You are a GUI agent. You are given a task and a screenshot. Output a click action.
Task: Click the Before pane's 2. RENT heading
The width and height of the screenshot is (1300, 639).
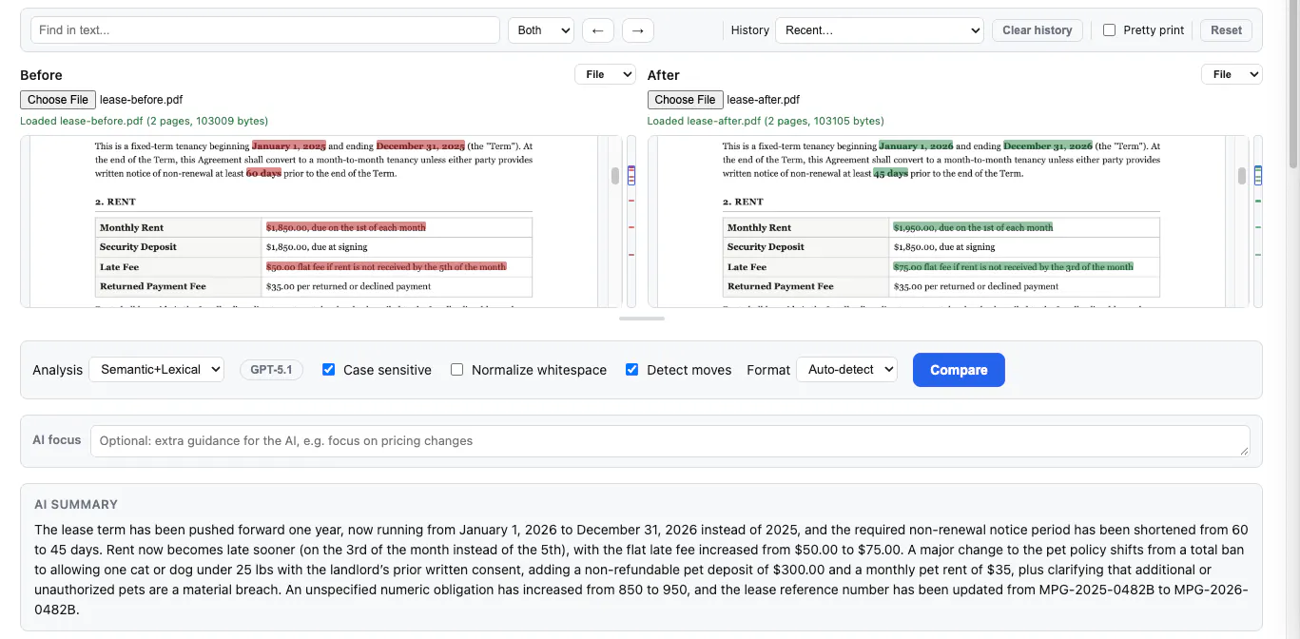[115, 202]
